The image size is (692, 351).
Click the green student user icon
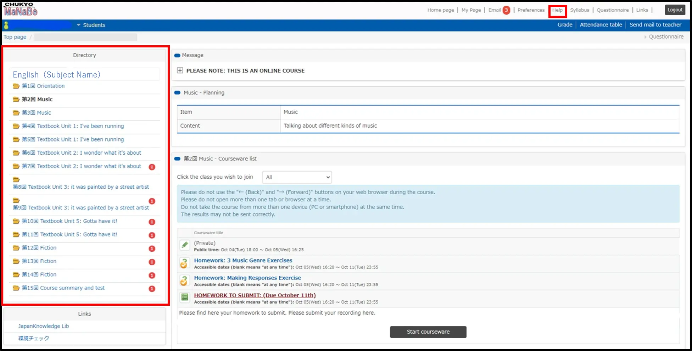6,25
